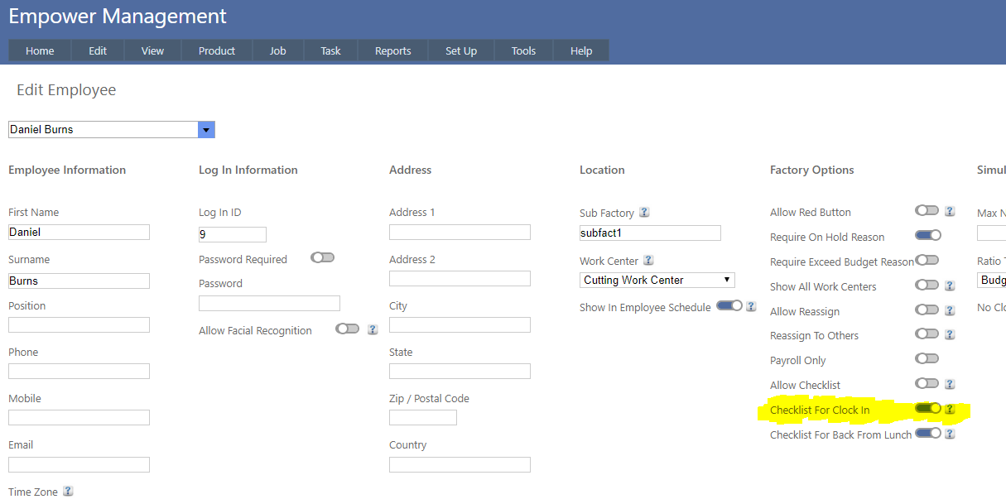Screen dimensions: 1006x504
Task: Click help icon for Allow Facial Recognition
Action: 373,329
